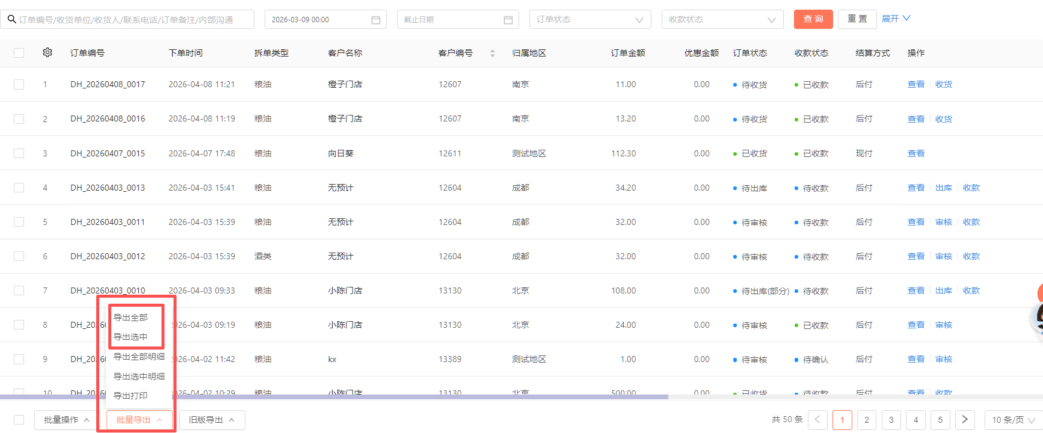The height and width of the screenshot is (433, 1043).
Task: Click the 重置 reset button
Action: pyautogui.click(x=857, y=19)
